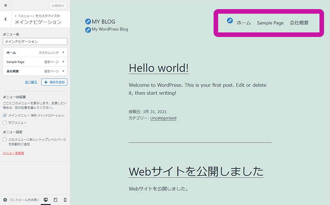Click the edit pencil beside the navigation menu
The height and width of the screenshot is (205, 330).
tap(230, 21)
